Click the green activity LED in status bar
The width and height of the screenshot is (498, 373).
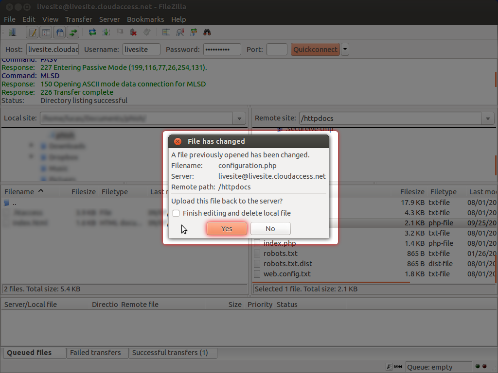478,366
